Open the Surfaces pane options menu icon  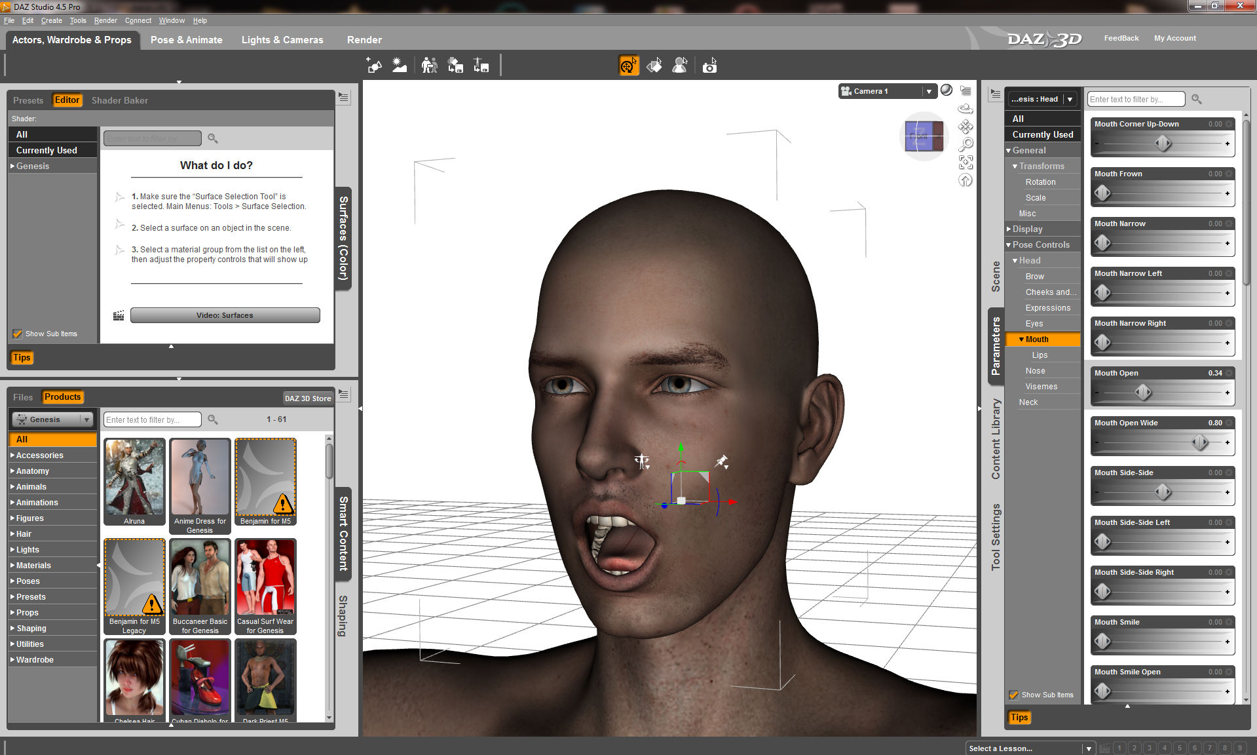tap(343, 98)
